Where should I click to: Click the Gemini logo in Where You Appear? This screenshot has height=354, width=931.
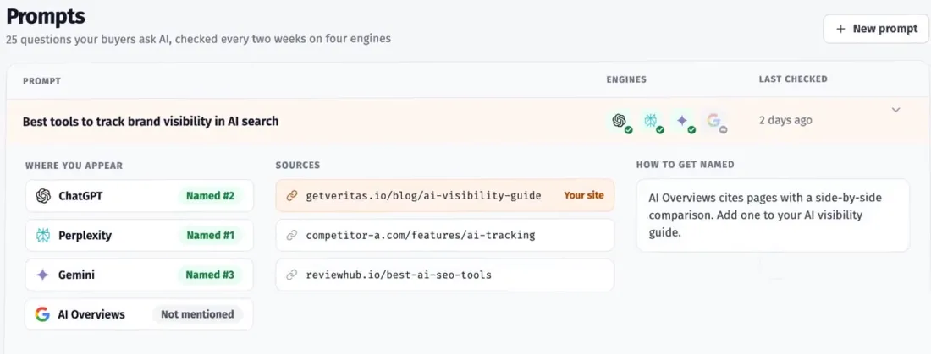point(43,275)
